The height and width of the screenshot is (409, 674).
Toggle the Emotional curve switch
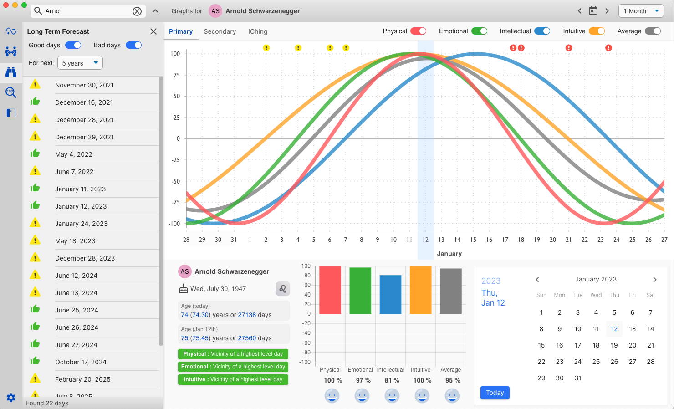(480, 31)
